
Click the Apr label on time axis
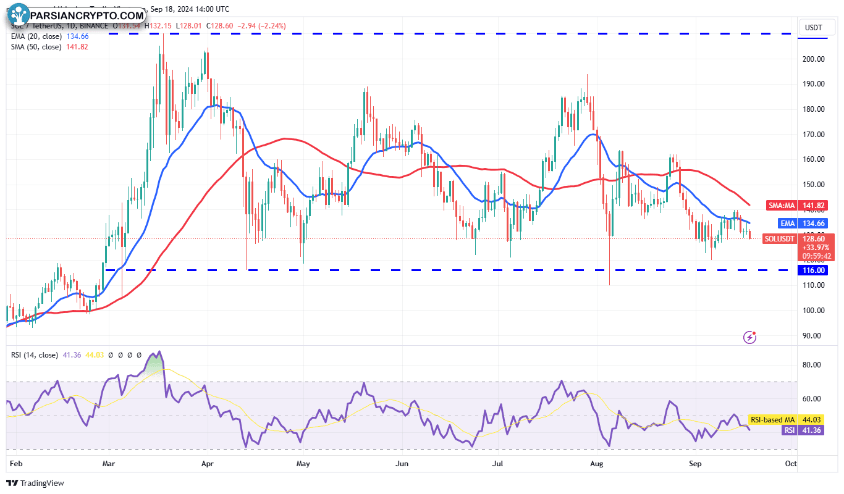(208, 463)
